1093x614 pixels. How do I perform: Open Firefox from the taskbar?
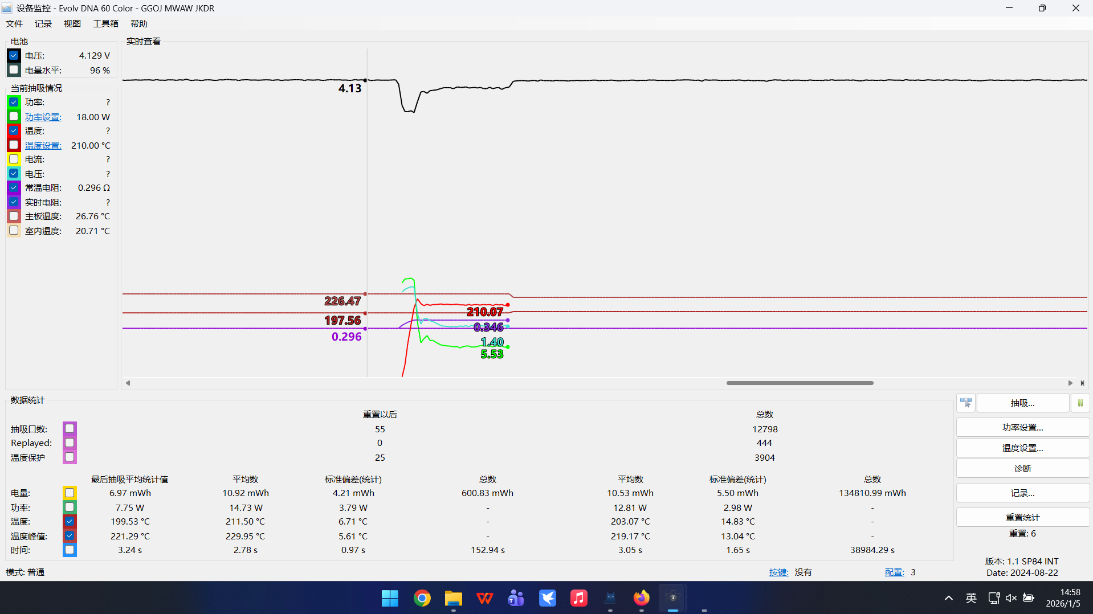641,598
